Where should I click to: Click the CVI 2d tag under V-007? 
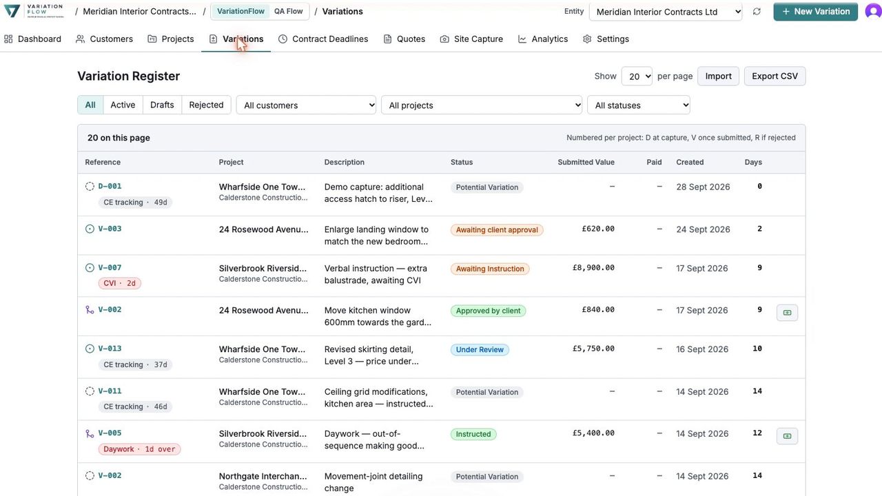120,283
